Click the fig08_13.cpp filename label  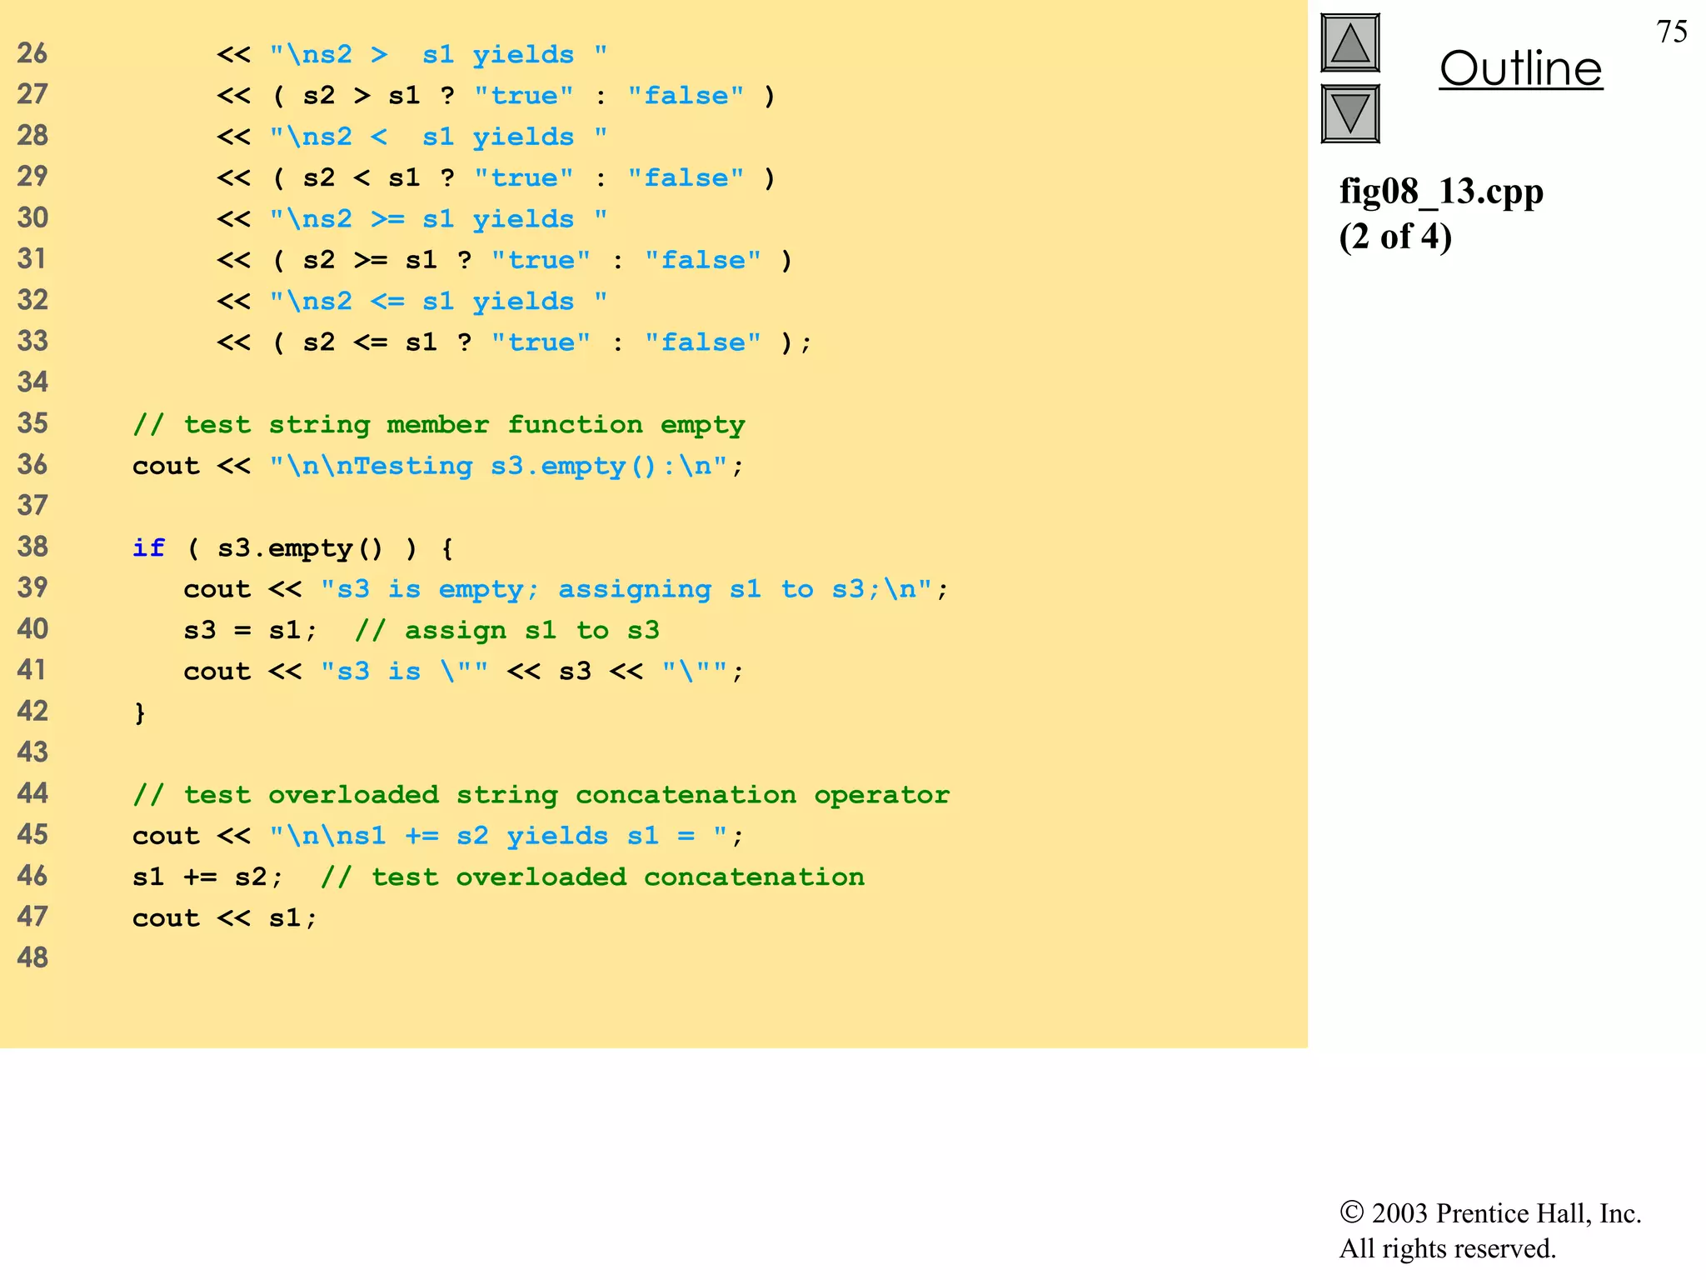click(x=1440, y=192)
